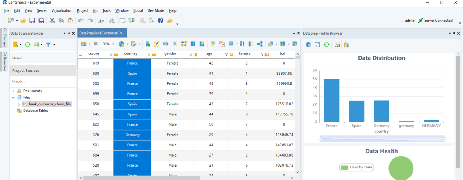Viewport: 463px width, 180px height.
Task: Refresh the Dataprep Profile Browser
Action: (327, 45)
